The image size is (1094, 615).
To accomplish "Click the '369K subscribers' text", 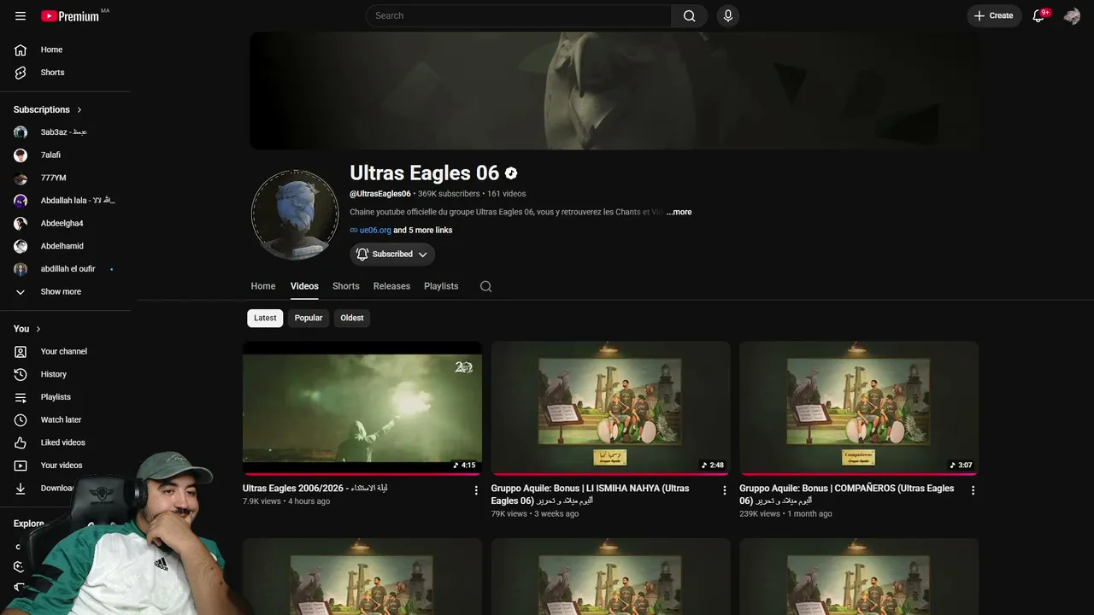I will coord(449,194).
